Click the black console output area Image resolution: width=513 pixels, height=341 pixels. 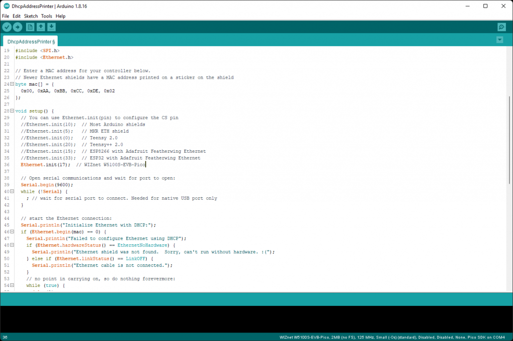(256, 319)
